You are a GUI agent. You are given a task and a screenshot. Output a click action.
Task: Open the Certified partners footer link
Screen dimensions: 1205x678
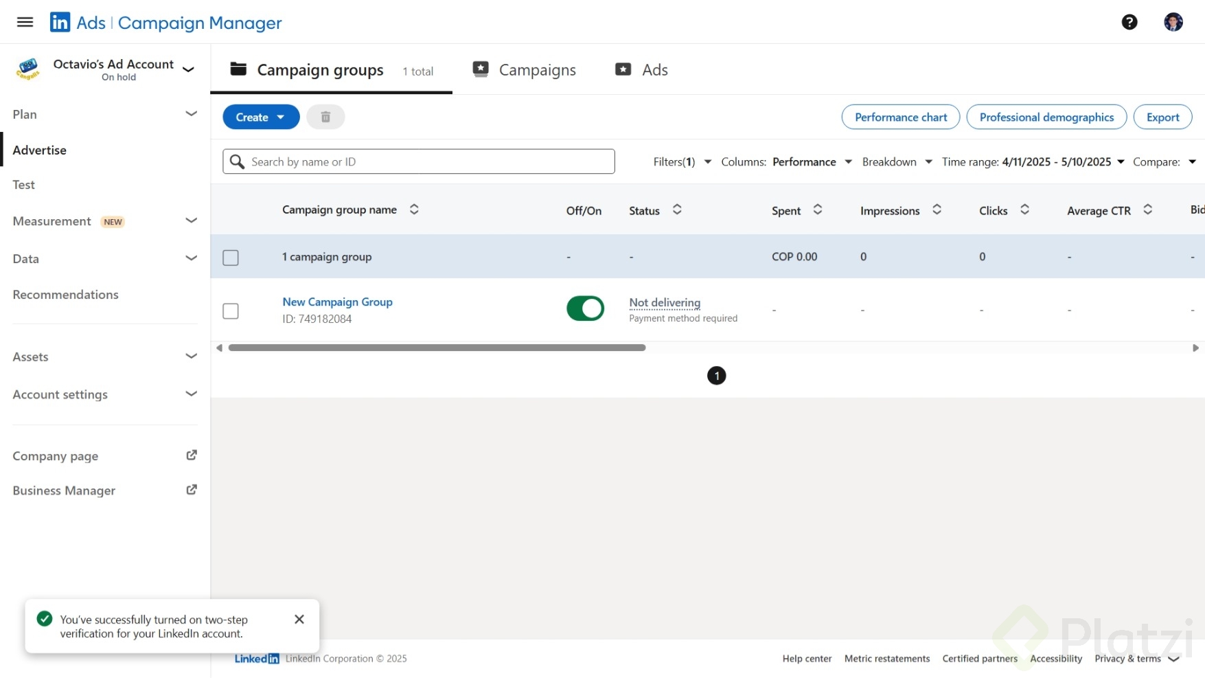pos(980,659)
